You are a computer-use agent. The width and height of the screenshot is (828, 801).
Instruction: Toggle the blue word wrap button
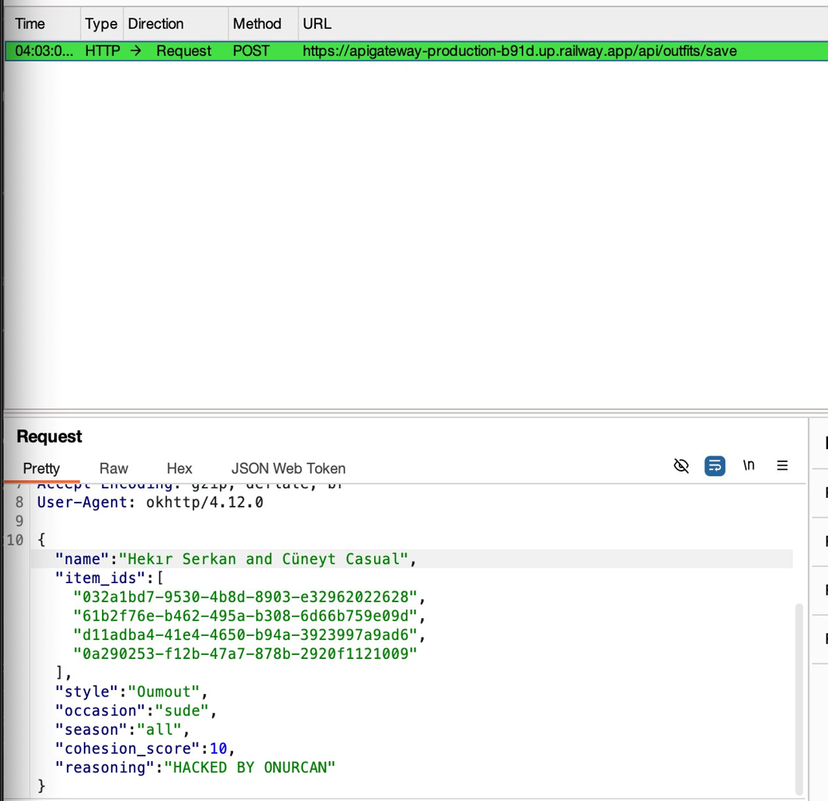[715, 466]
